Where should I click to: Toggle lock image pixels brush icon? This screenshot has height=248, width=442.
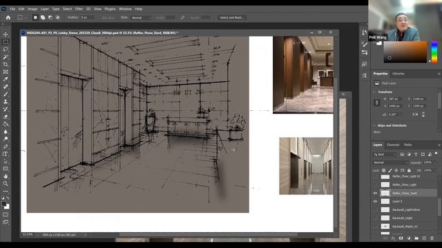click(390, 170)
